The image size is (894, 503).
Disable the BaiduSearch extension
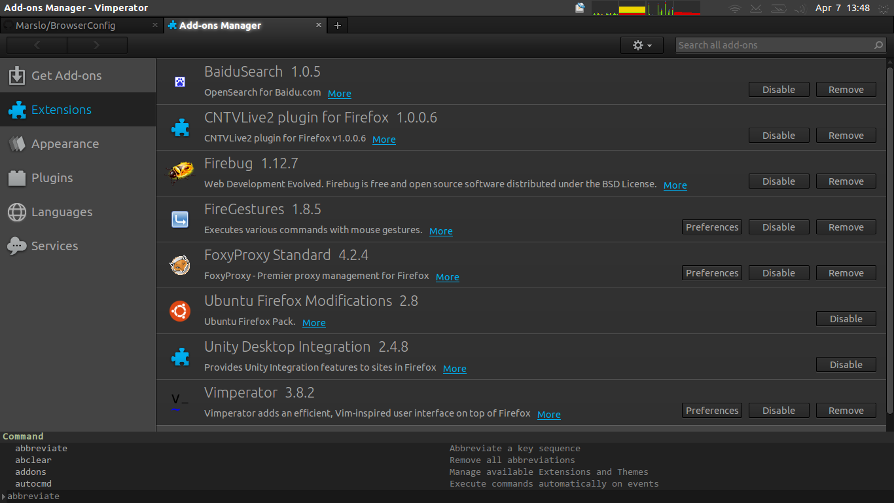[779, 90]
